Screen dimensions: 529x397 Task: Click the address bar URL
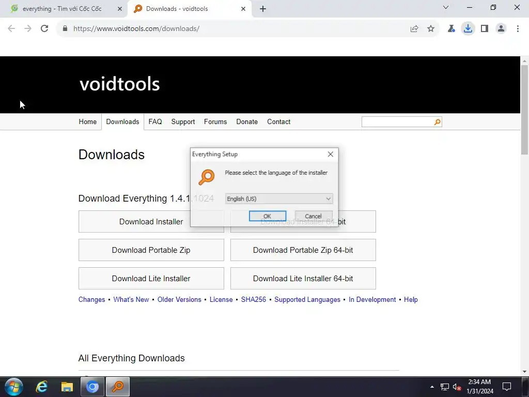(136, 29)
